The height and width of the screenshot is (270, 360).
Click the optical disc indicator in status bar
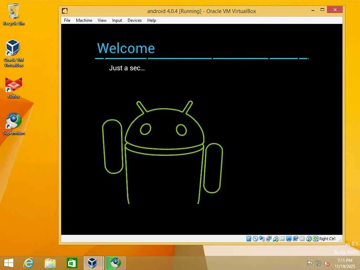[255, 239]
